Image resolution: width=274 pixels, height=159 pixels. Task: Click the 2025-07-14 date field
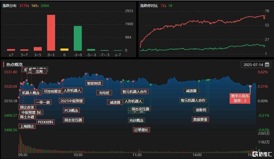tap(256, 65)
